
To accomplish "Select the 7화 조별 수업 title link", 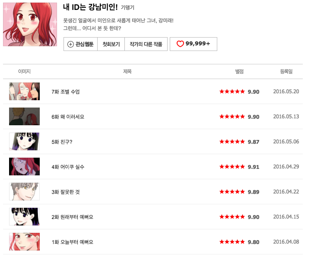I will (66, 92).
